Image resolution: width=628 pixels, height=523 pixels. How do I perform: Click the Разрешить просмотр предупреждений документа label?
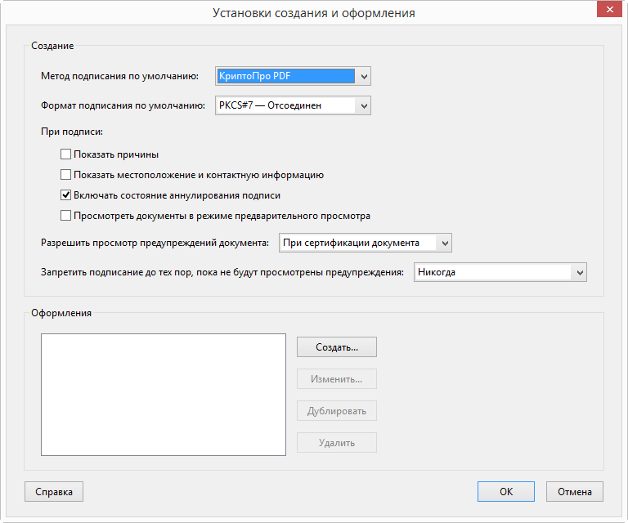[x=155, y=243]
